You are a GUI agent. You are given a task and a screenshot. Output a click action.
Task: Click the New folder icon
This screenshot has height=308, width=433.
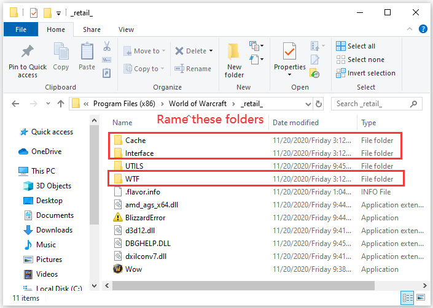[233, 52]
